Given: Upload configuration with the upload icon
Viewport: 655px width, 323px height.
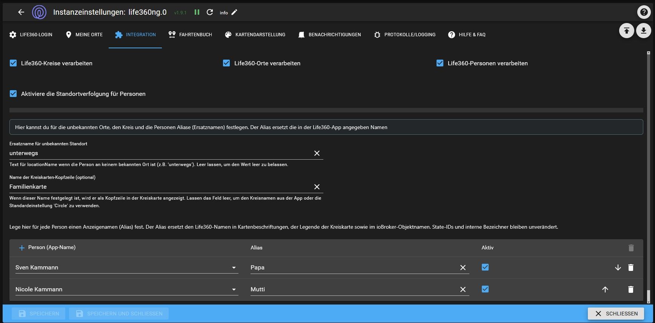Looking at the screenshot, I should [626, 31].
